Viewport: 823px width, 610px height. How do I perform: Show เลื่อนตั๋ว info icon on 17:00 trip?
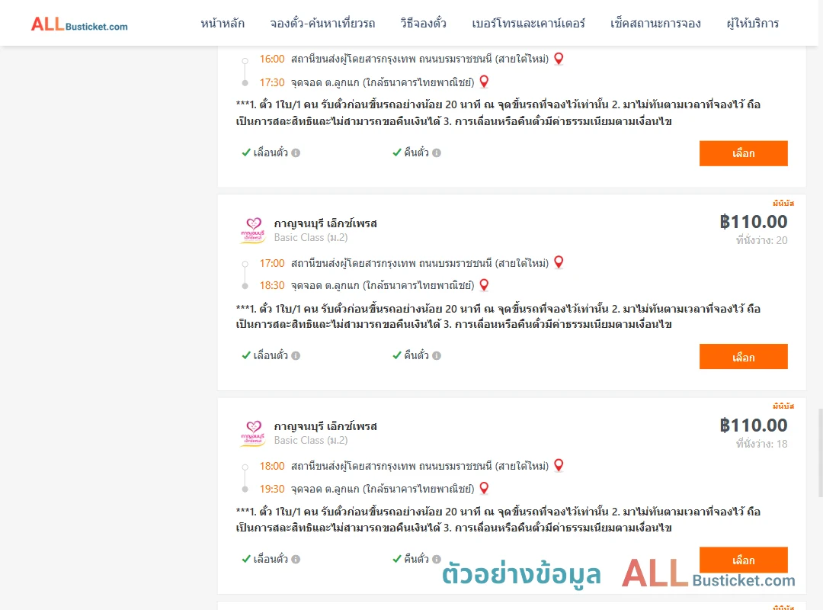296,355
